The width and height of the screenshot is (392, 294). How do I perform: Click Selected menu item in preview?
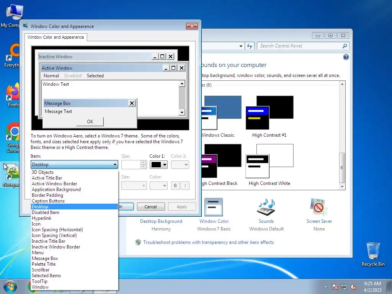coord(95,76)
